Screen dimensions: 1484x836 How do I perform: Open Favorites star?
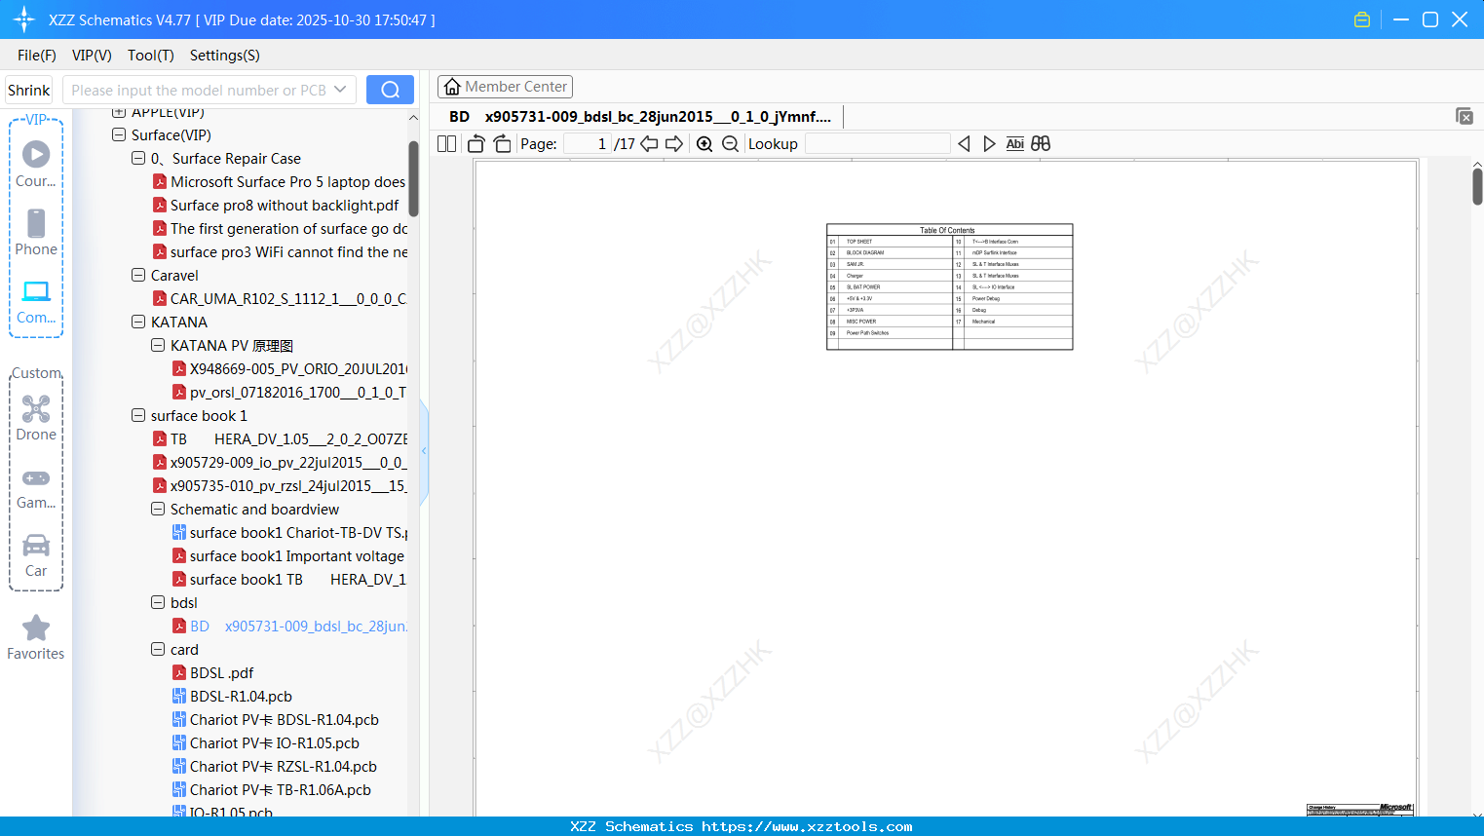pyautogui.click(x=36, y=637)
